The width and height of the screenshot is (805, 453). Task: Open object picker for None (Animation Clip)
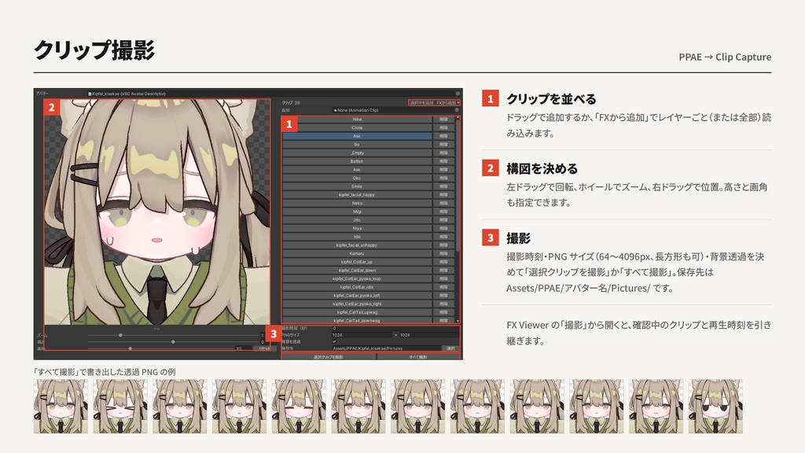[x=457, y=110]
